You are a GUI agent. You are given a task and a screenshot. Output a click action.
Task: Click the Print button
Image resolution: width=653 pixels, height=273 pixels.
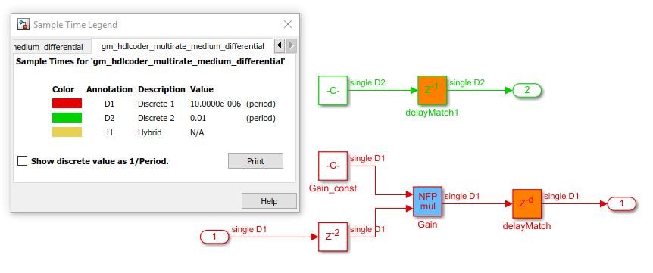256,161
